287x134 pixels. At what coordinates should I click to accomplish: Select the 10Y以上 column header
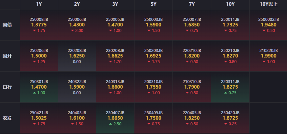coord(268,4)
